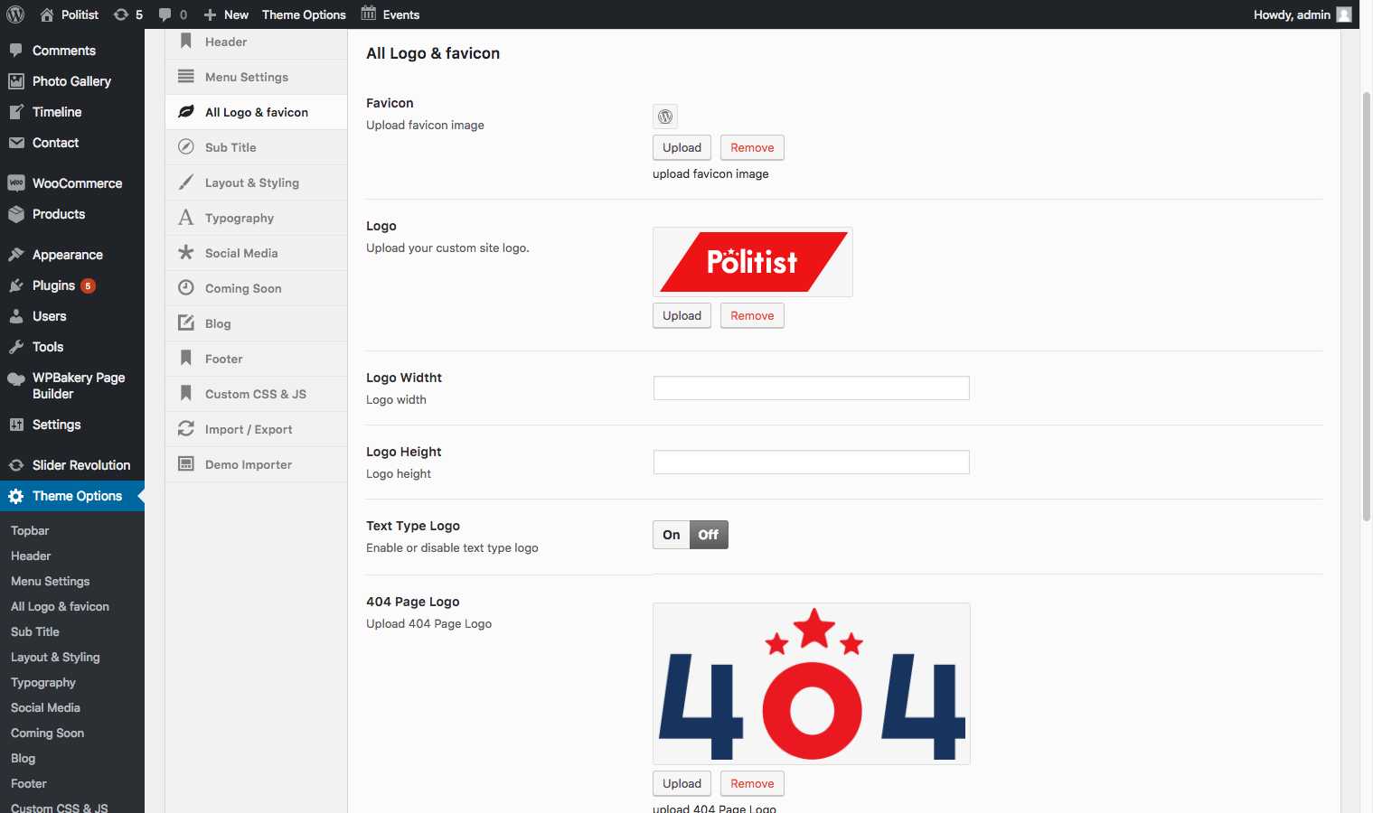1373x813 pixels.
Task: Open Demo Importer options tab
Action: pyautogui.click(x=256, y=464)
